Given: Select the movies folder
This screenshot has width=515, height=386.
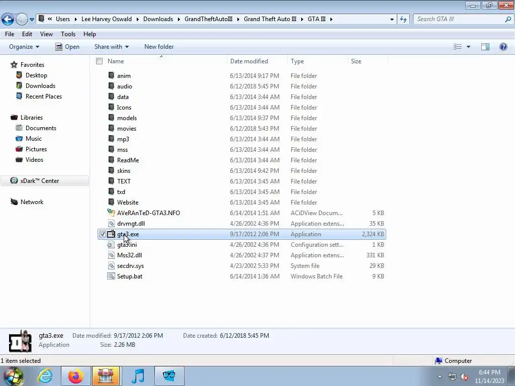Looking at the screenshot, I should point(126,128).
